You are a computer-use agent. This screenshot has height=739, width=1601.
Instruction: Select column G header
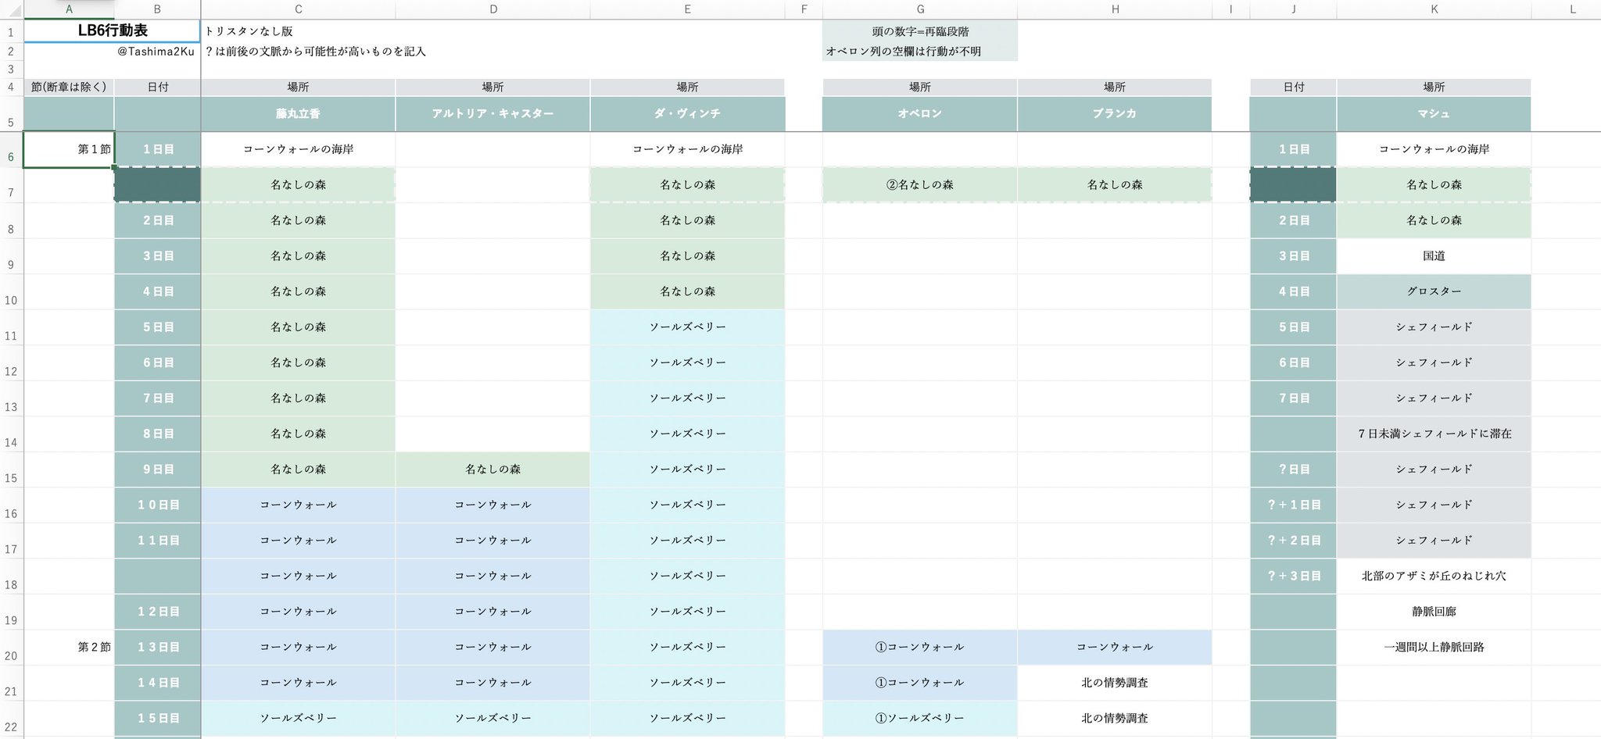[x=920, y=9]
